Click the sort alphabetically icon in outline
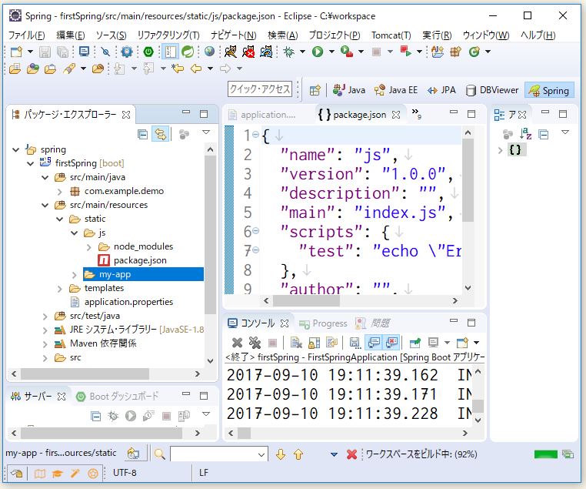Viewport: 586px width, 489px height. point(525,133)
